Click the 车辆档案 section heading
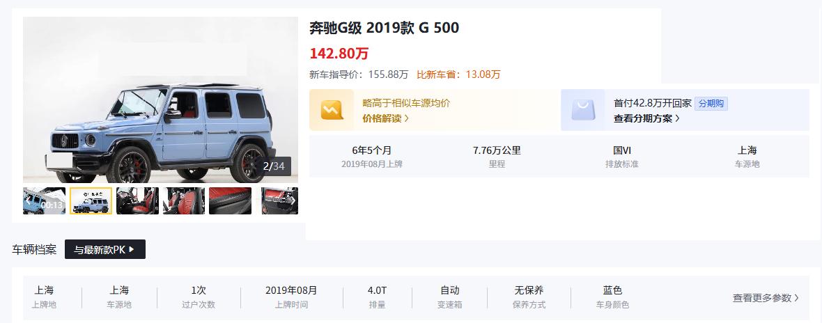The image size is (822, 323). click(x=34, y=250)
